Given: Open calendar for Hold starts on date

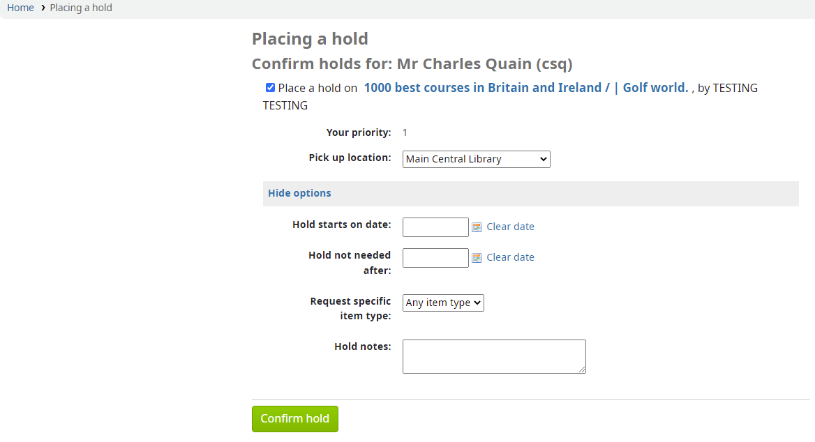Looking at the screenshot, I should click(476, 227).
